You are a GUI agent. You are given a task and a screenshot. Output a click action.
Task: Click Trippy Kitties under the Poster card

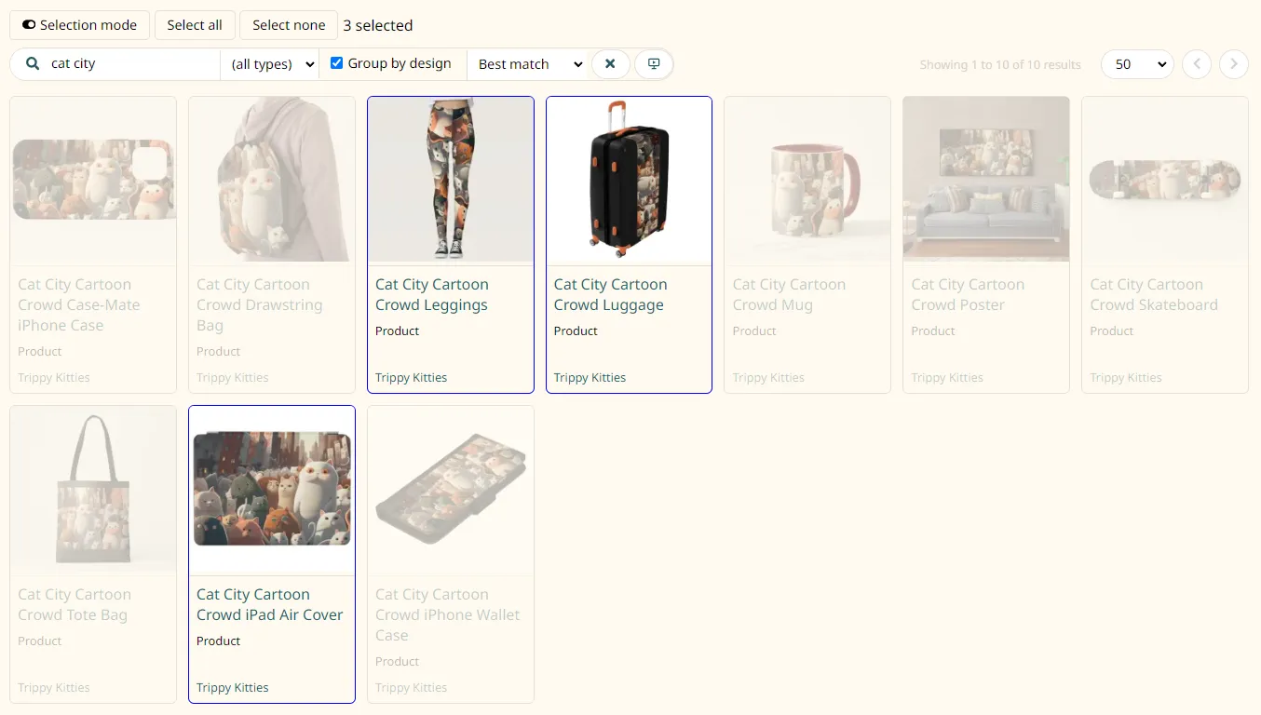click(x=947, y=377)
